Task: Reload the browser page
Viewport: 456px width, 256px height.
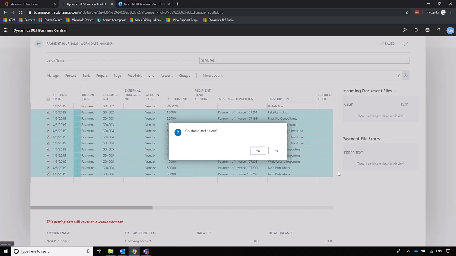Action: tap(20, 12)
